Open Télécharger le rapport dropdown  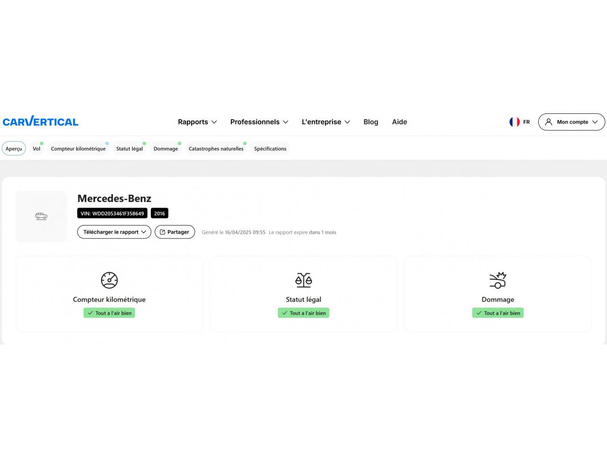pyautogui.click(x=114, y=232)
